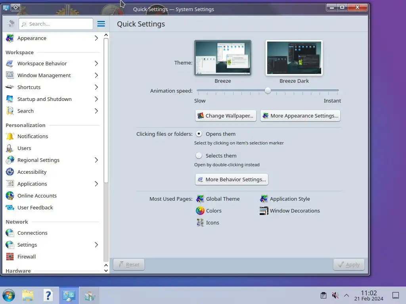The image size is (406, 304).
Task: Choose the Breeze Dark theme thumbnail
Action: click(x=294, y=58)
